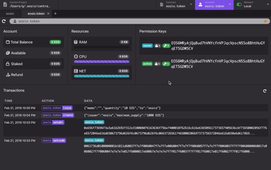Click the Available coins icon
This screenshot has height=170, width=271.
8,53
